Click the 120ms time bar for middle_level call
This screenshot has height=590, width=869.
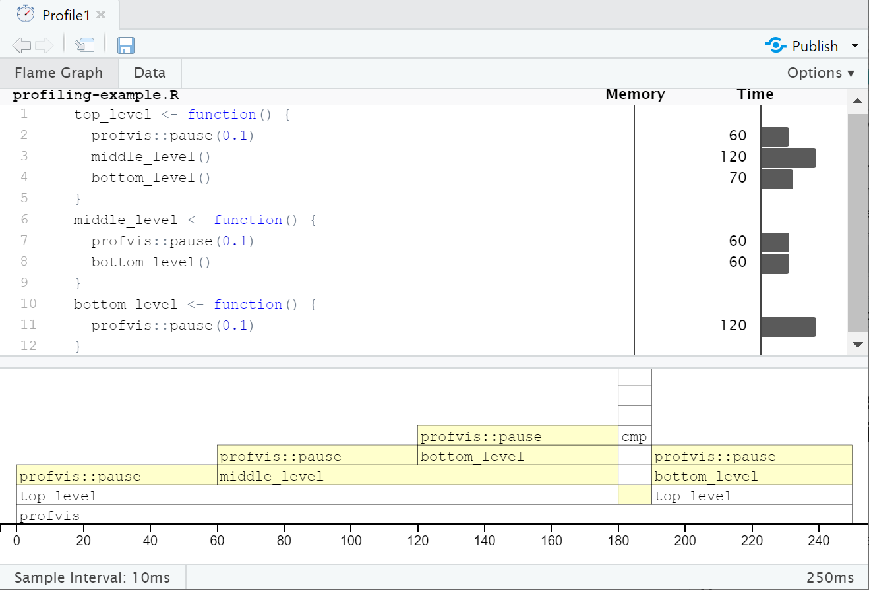click(x=789, y=158)
